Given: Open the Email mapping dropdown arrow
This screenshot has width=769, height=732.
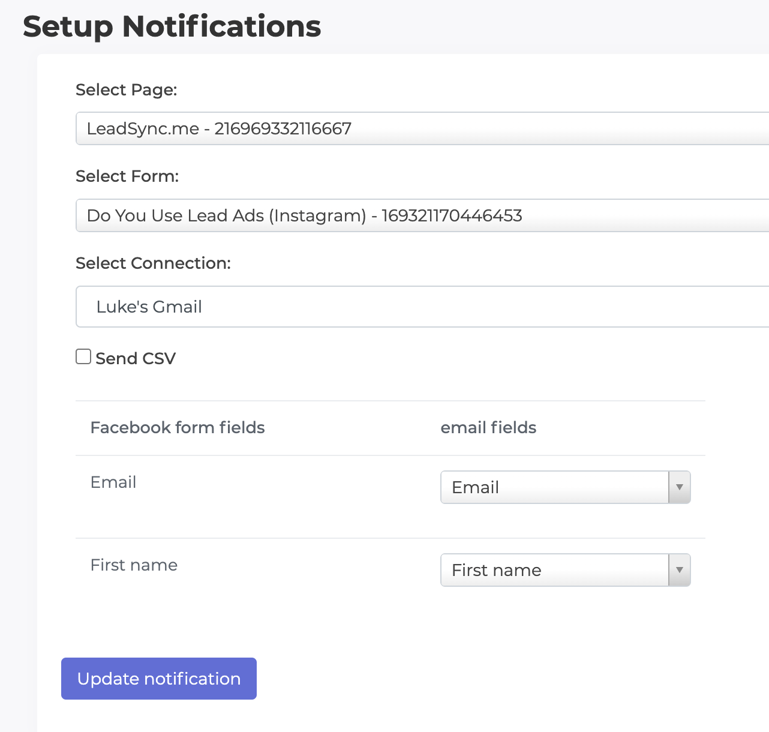Looking at the screenshot, I should tap(679, 487).
